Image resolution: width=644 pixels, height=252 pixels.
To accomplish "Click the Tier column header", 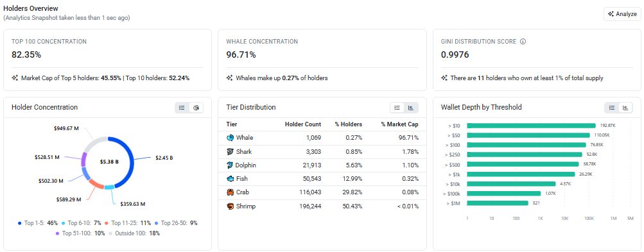I will [232, 124].
